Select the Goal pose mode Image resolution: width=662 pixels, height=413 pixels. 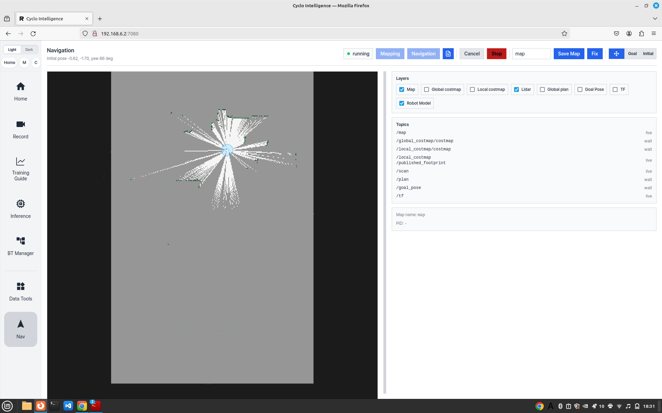632,54
